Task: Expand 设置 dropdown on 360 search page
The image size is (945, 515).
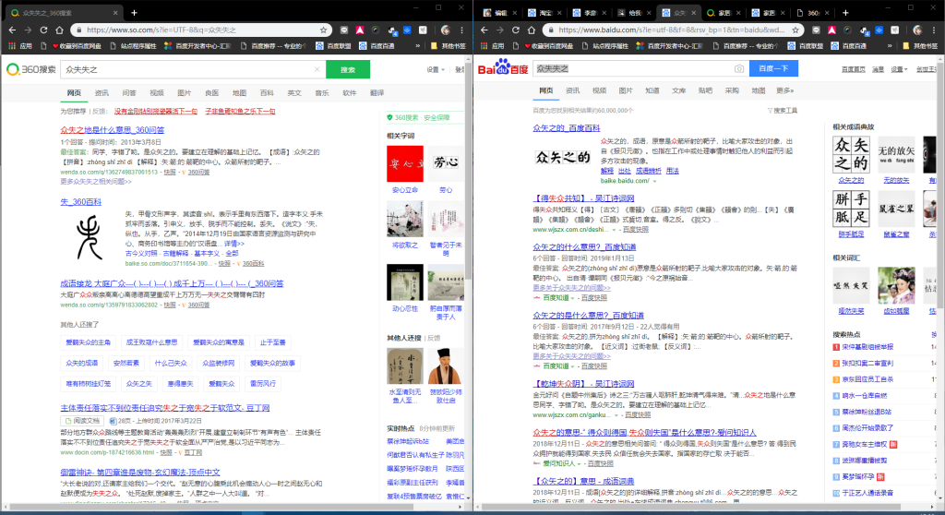Action: [x=436, y=70]
